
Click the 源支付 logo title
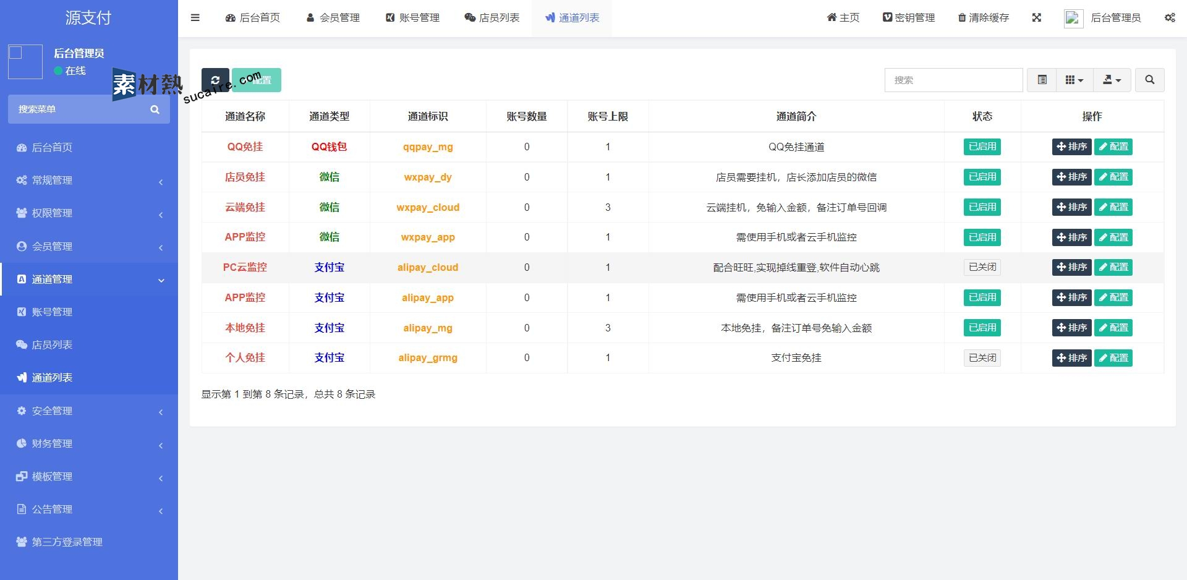pos(88,18)
